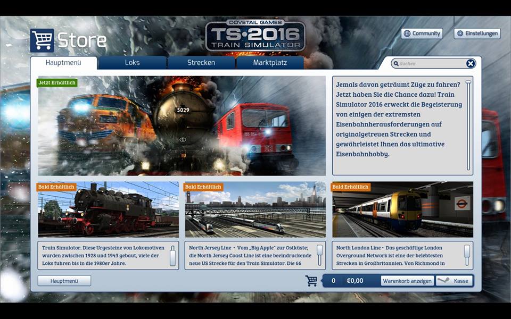Click the text 'Jemals davon geträumt Züge zu fahren?'
The image size is (511, 319).
click(398, 85)
